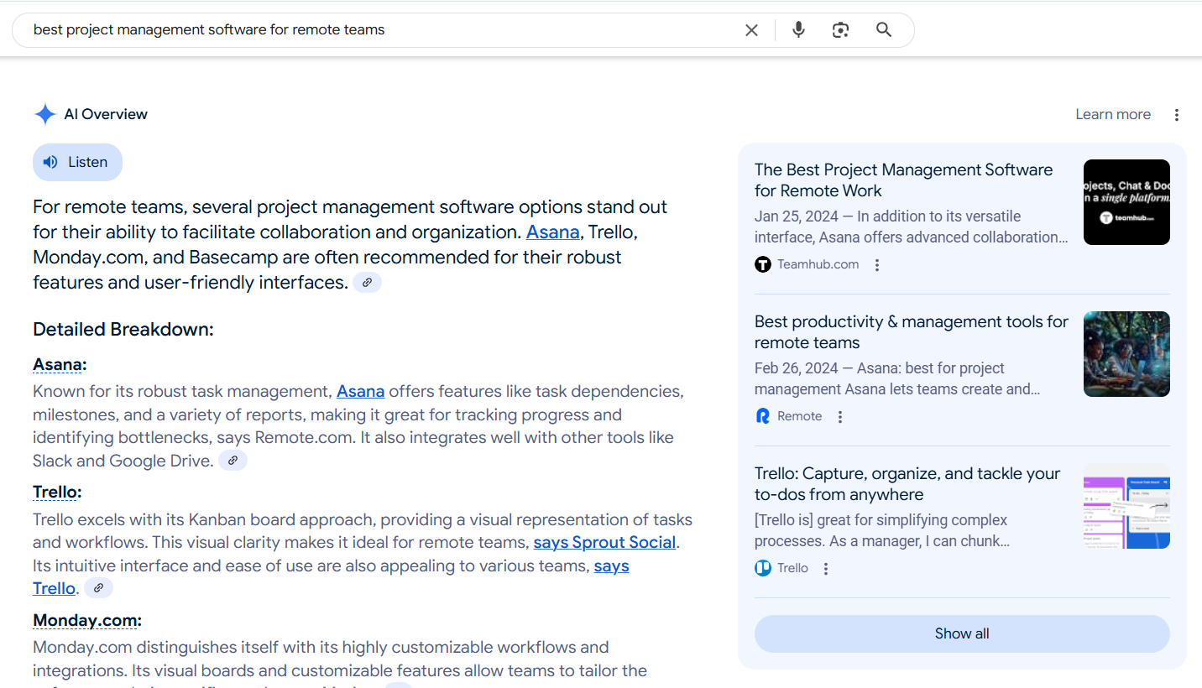
Task: Click the 'Jan 25, 2024' article snippet
Action: pos(912,227)
